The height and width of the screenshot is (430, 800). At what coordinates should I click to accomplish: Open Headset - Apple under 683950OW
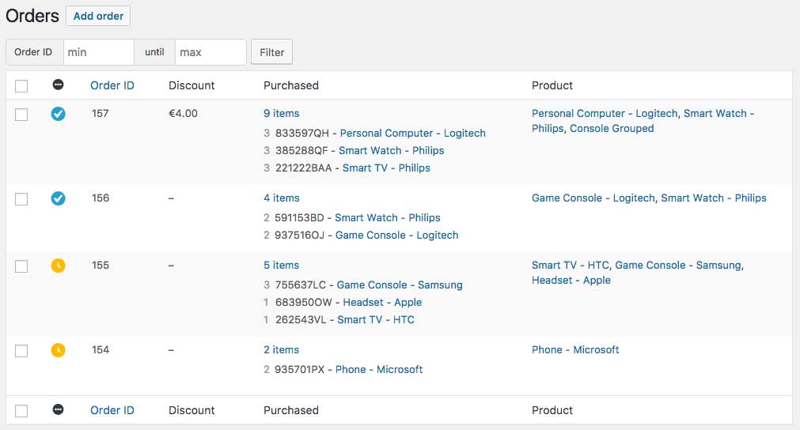[x=382, y=302]
